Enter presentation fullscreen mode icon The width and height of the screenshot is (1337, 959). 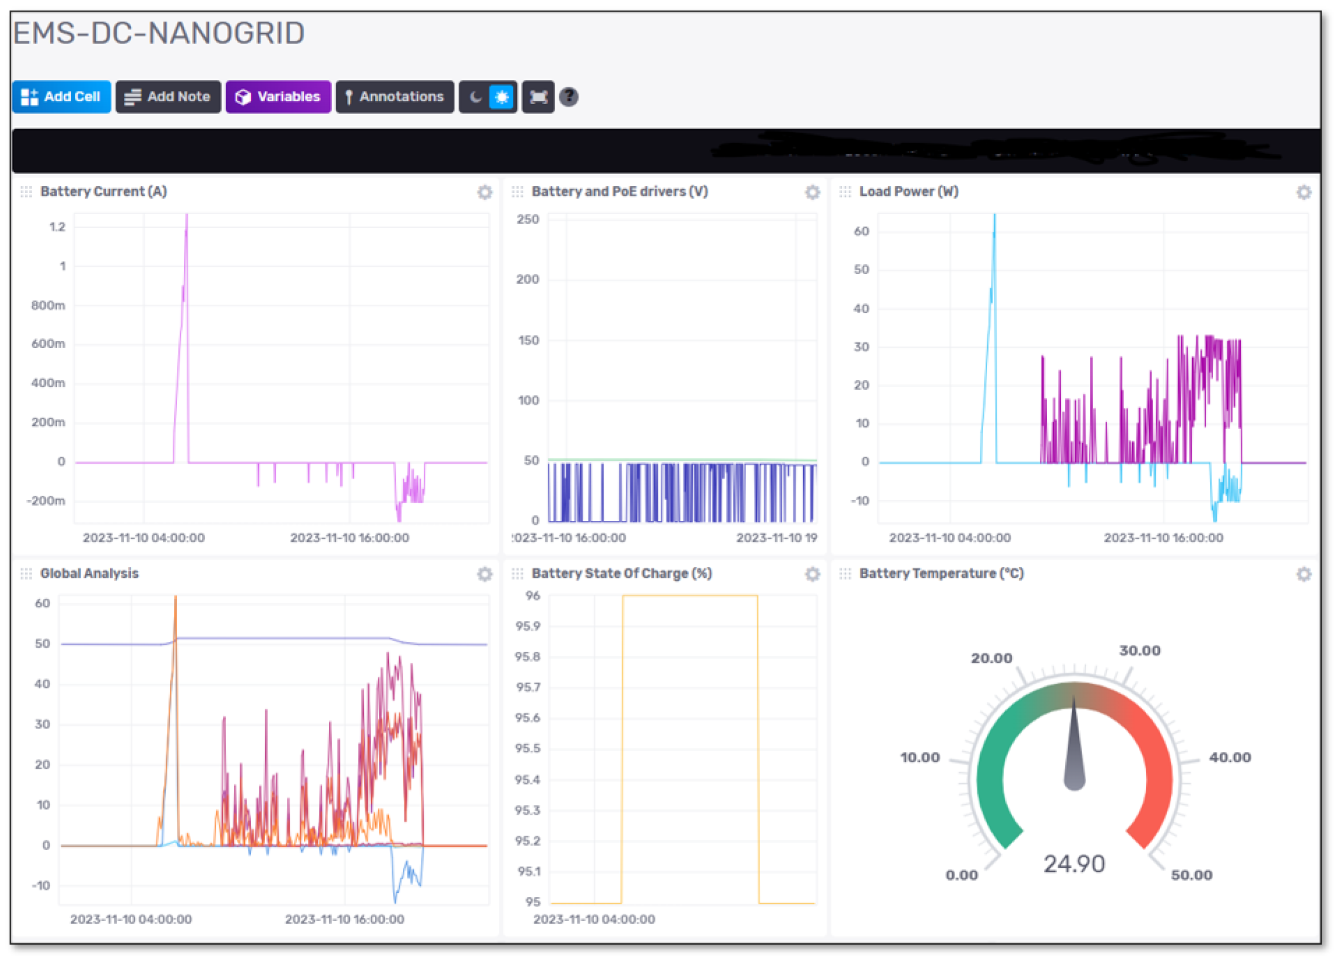[x=538, y=97]
